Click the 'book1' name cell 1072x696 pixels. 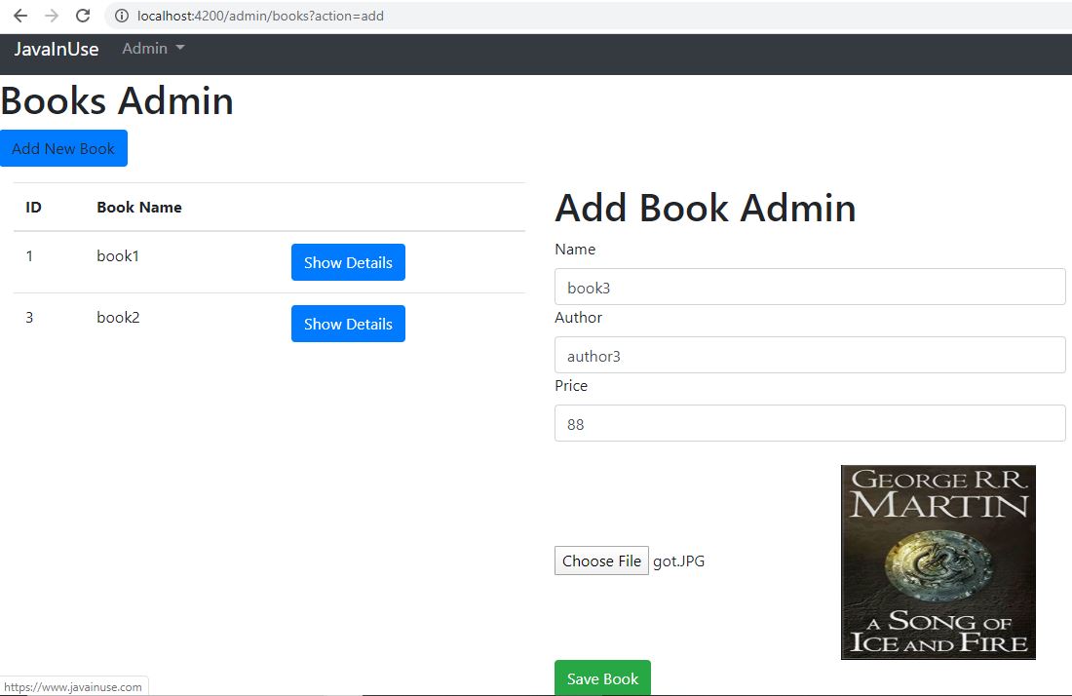point(118,256)
